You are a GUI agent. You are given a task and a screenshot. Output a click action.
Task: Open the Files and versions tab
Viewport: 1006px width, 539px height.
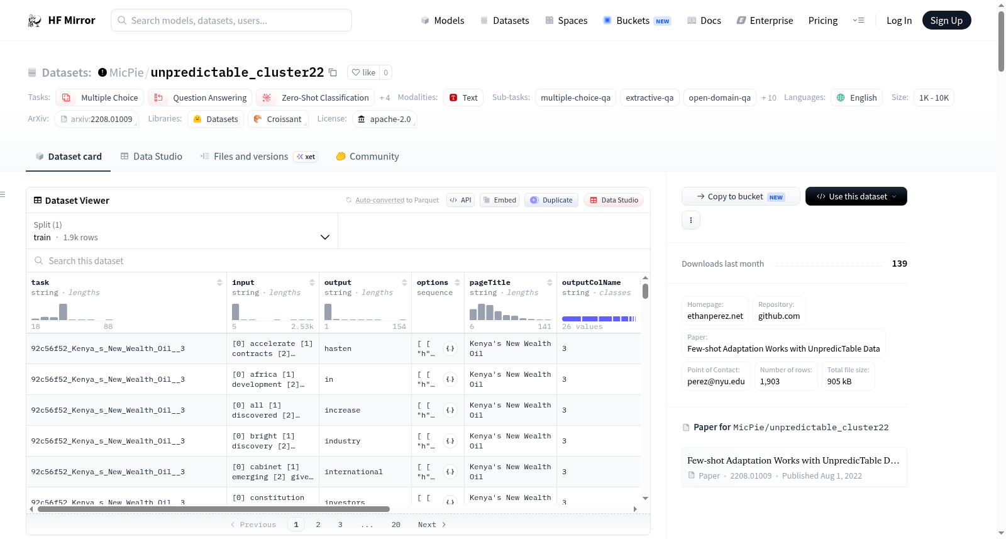(x=259, y=157)
